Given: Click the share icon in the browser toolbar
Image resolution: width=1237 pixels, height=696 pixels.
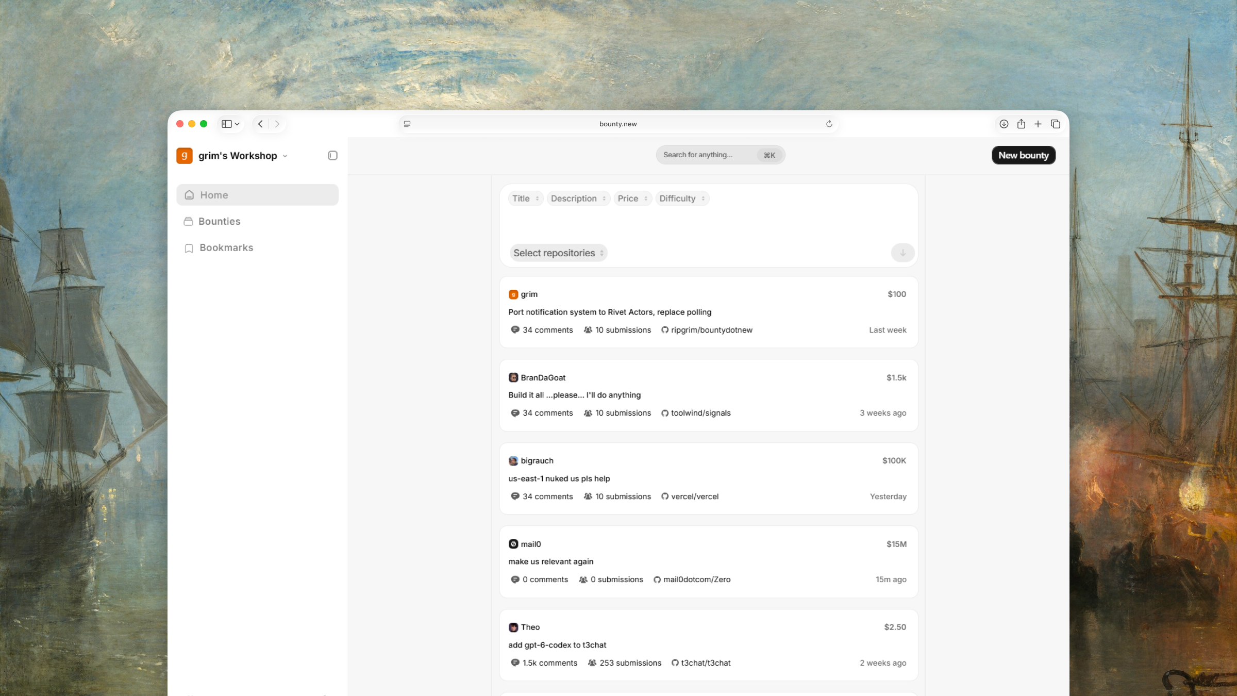Looking at the screenshot, I should click(1021, 124).
